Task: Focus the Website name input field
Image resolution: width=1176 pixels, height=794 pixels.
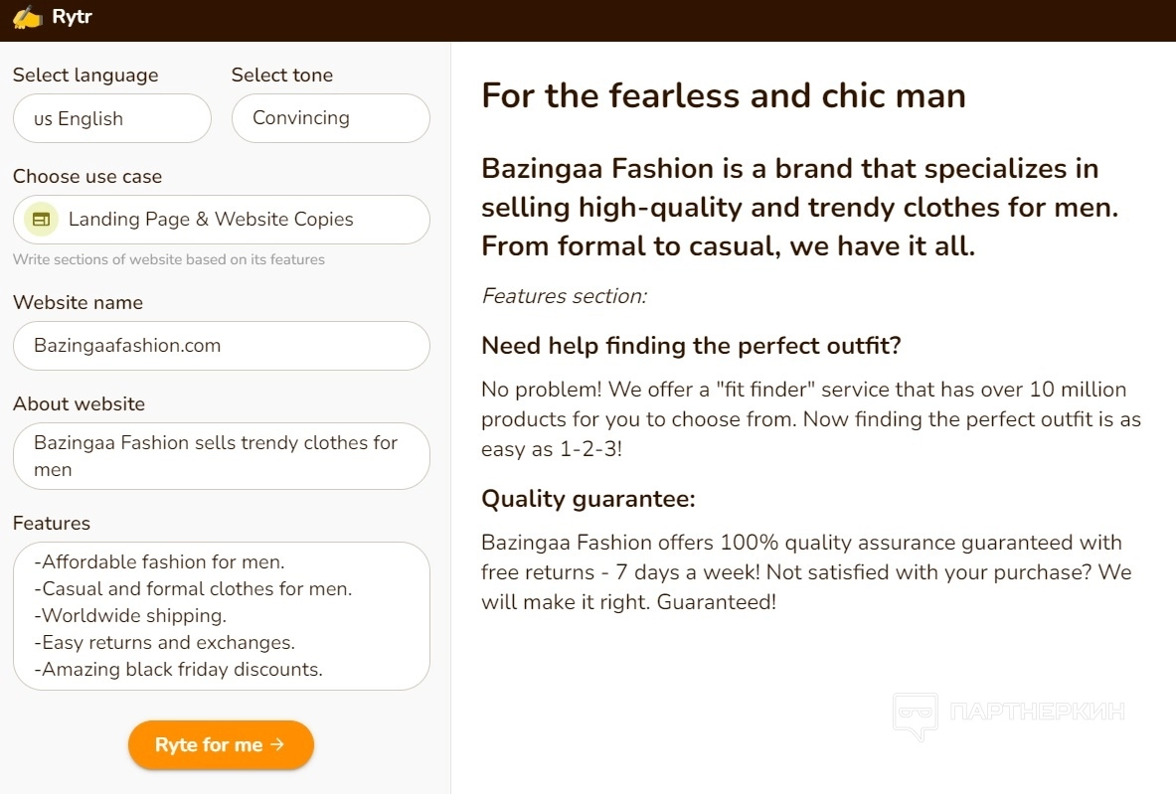Action: coord(221,346)
